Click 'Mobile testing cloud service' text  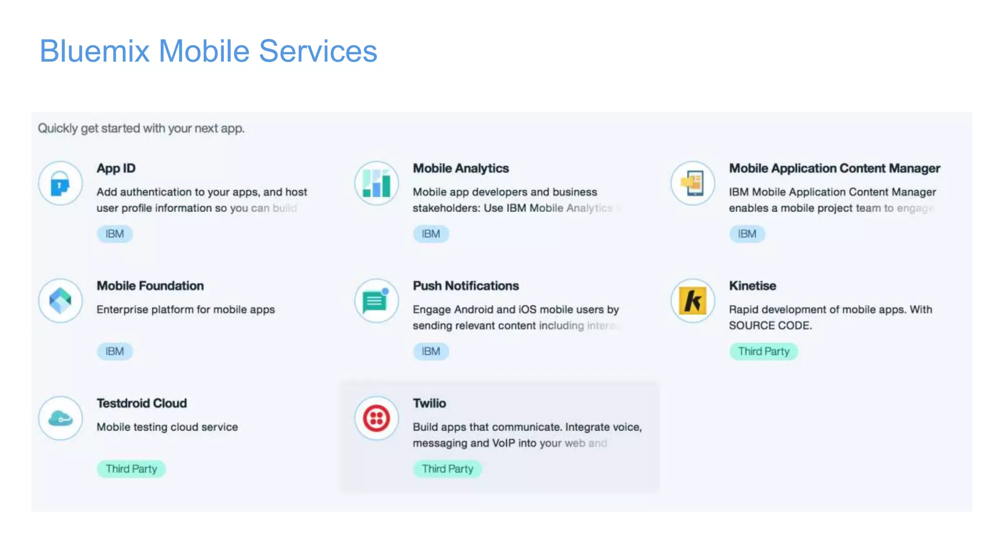[167, 427]
